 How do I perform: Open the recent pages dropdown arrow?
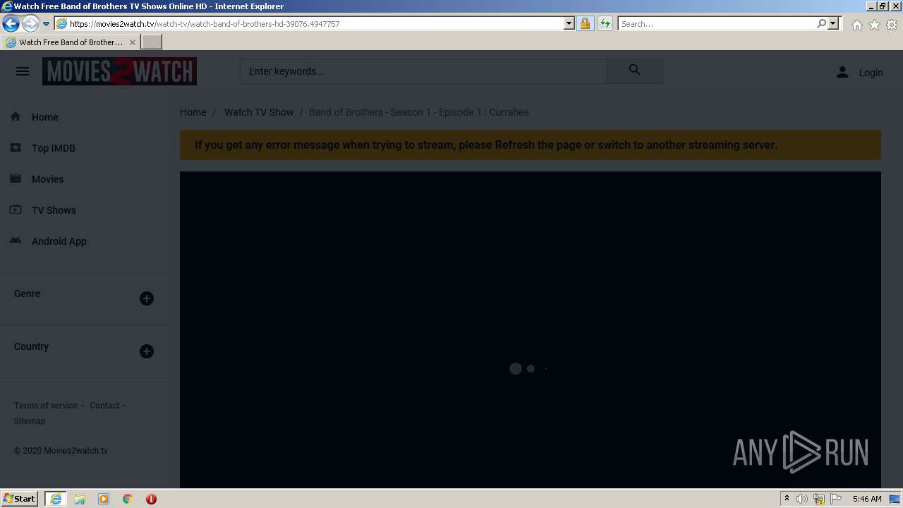pyautogui.click(x=46, y=24)
